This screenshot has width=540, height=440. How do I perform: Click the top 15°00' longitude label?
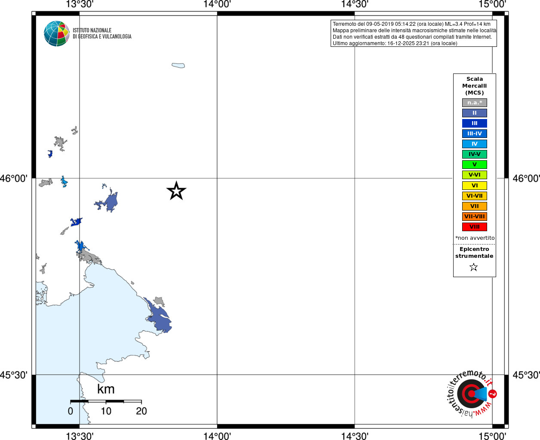492,4
